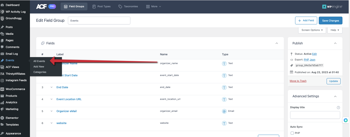Select All Events in the Events submenu

[x=39, y=61]
